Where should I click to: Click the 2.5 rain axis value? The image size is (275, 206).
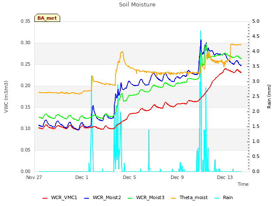click(x=256, y=97)
